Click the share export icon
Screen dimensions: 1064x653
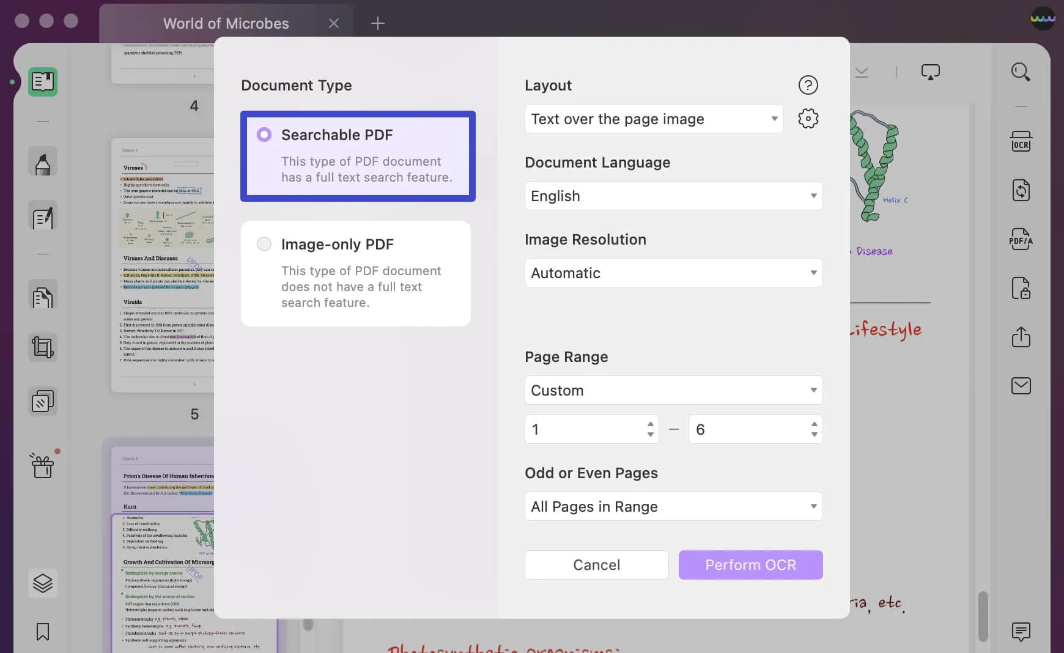click(x=1021, y=338)
